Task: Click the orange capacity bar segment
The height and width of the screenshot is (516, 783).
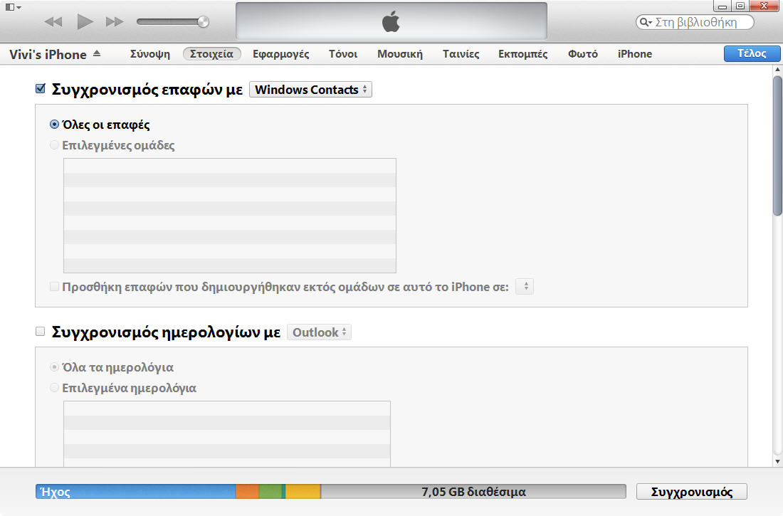Action: click(247, 492)
